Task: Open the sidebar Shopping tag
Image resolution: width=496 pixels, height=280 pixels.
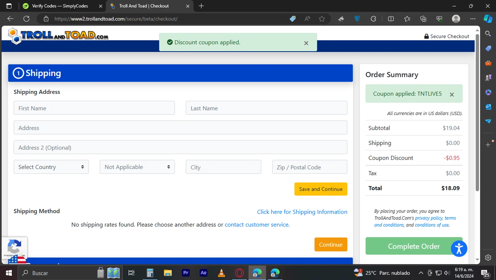Action: (x=488, y=48)
